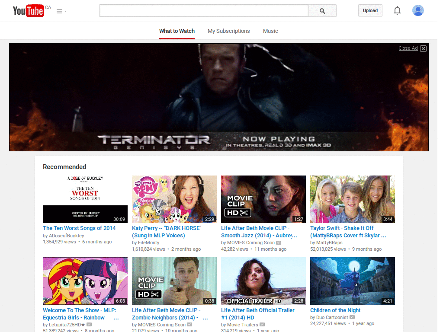Click the 30:09 duration badge
This screenshot has height=332, width=443.
tap(119, 219)
